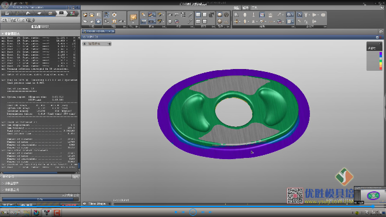Screen dimensions: 386x217
Task: Click the orange-cornered square frame ribbon icon
Action: point(114,22)
